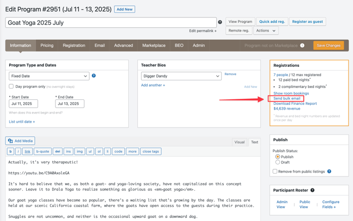Image resolution: width=353 pixels, height=221 pixels.
Task: Click the code toolbar button
Action: 118,151
